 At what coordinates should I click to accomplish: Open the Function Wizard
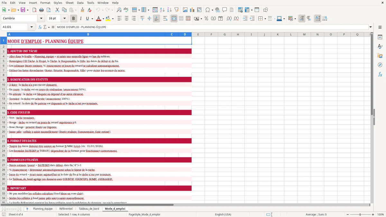40,27
